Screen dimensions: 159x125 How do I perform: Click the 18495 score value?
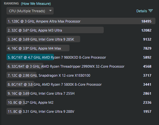(x=146, y=21)
